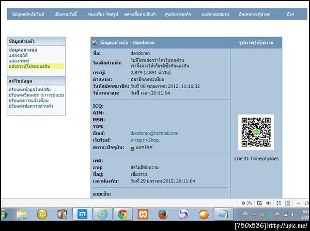This screenshot has height=231, width=310.
Task: Click the EN language indicator
Action: [245, 213]
